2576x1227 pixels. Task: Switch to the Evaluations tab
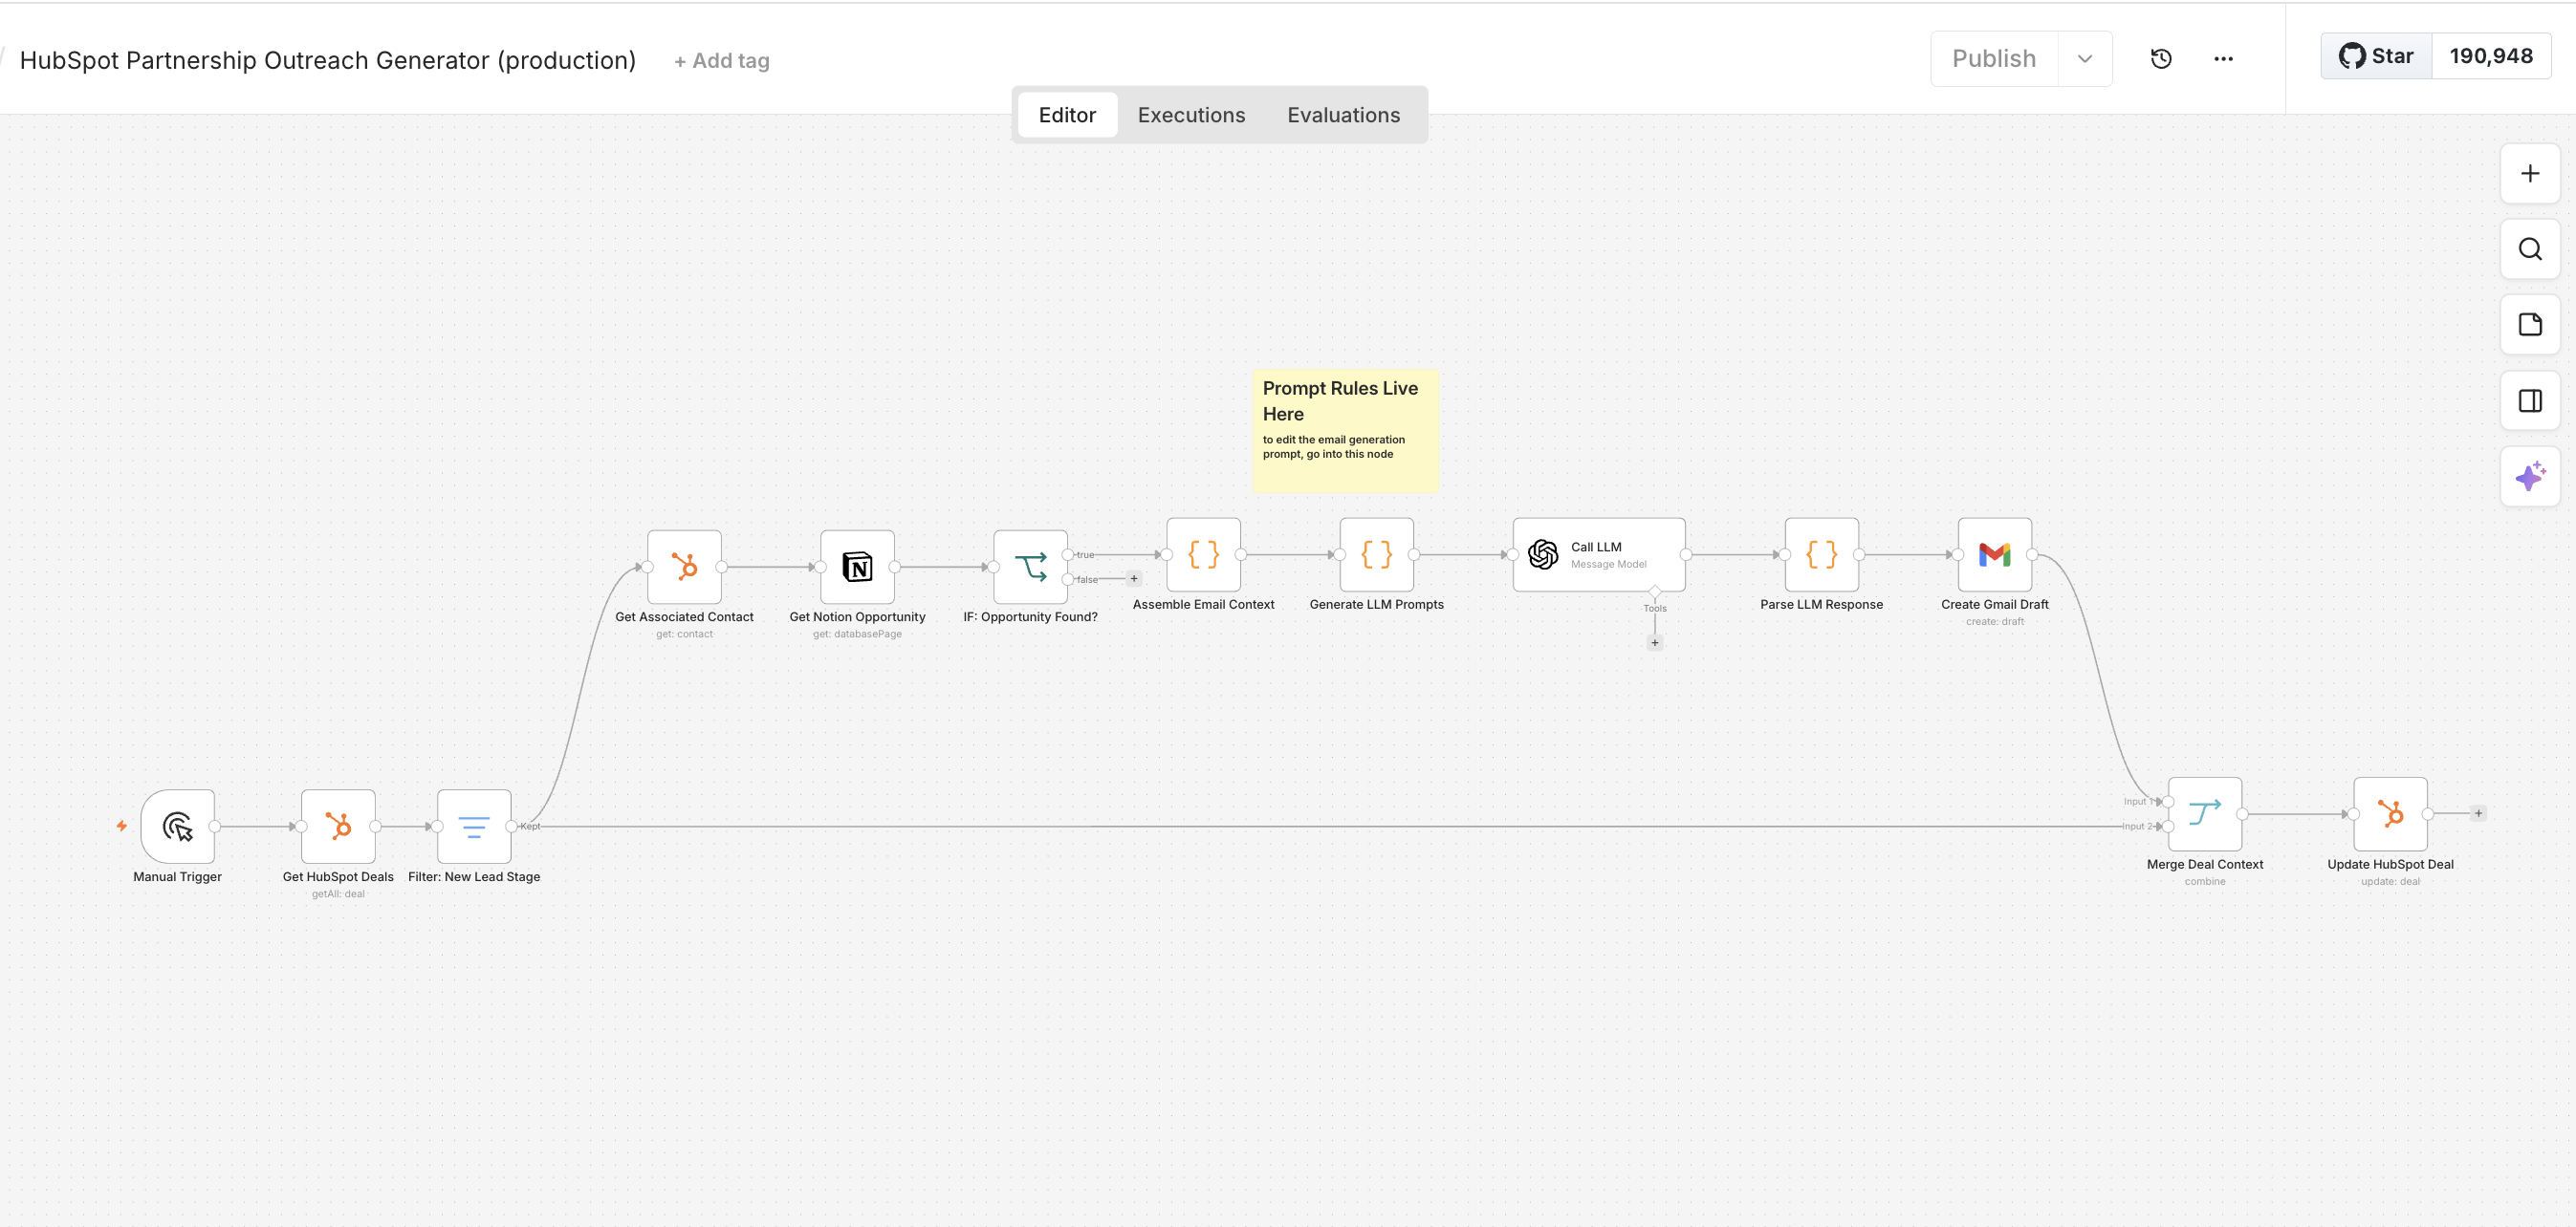coord(1343,115)
